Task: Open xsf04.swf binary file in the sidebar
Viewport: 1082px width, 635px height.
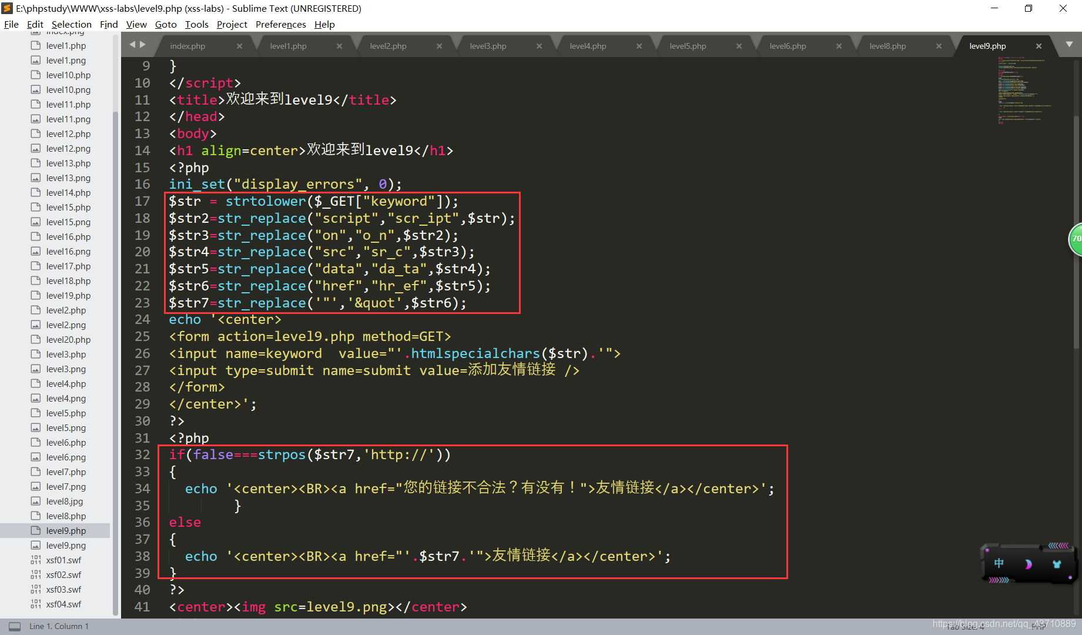Action: click(63, 604)
